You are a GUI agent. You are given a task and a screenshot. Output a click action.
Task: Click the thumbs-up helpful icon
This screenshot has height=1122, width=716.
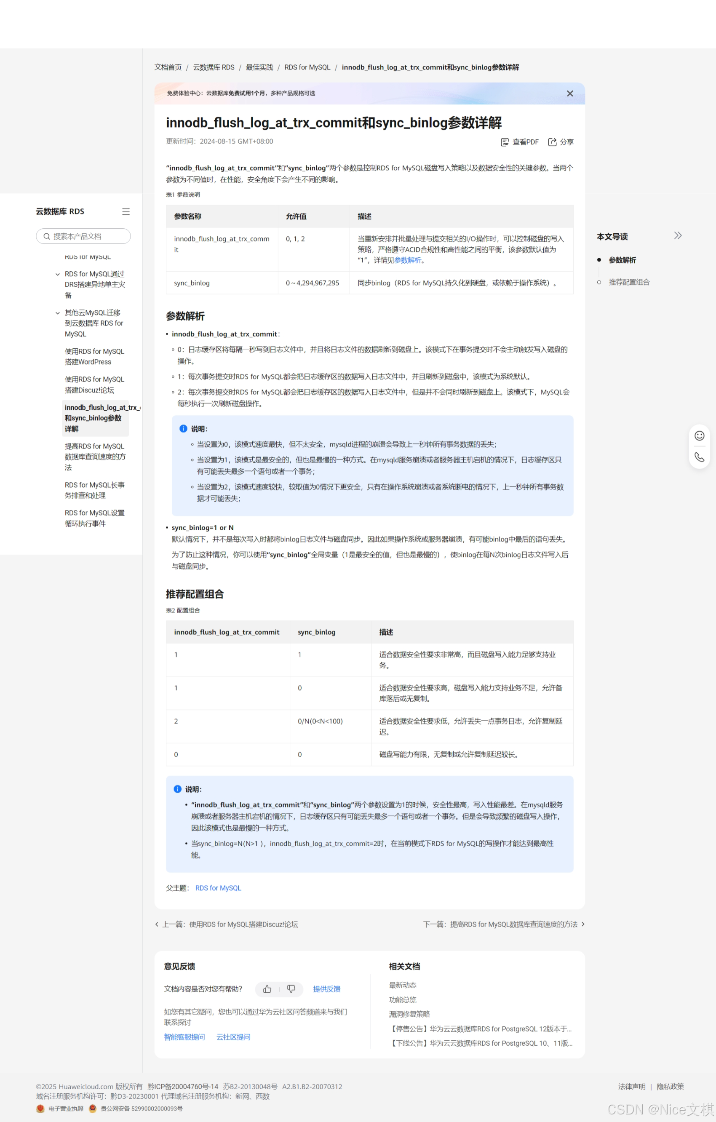(x=267, y=989)
